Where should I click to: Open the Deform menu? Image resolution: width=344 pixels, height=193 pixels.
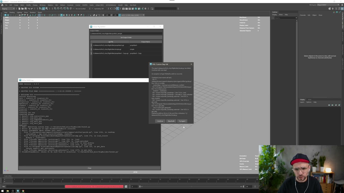point(63,5)
